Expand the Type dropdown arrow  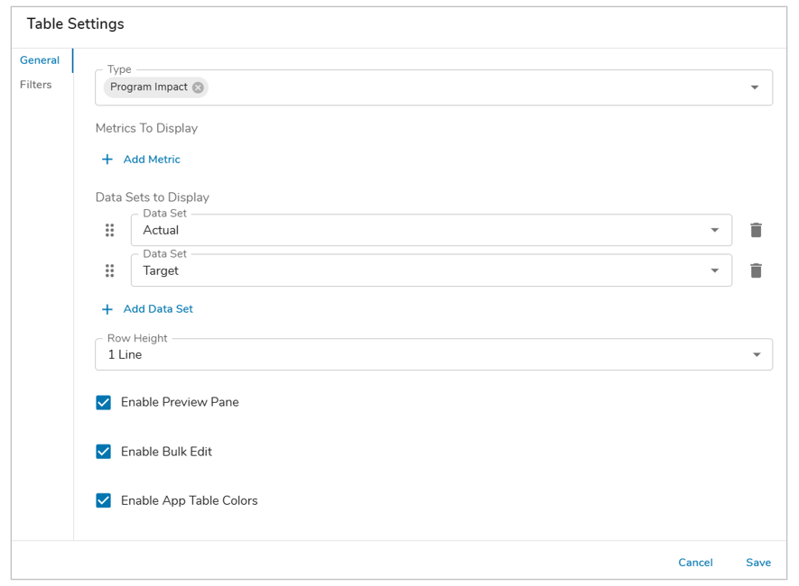pos(755,87)
